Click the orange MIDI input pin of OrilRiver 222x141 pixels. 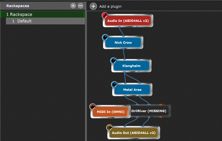tap(161, 105)
